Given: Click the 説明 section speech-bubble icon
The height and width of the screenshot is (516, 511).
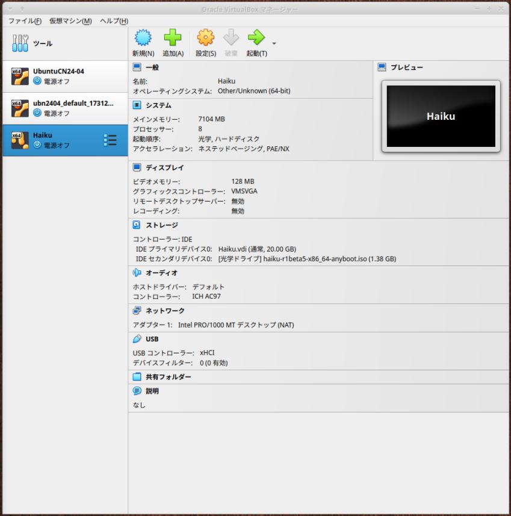Looking at the screenshot, I should (x=137, y=391).
